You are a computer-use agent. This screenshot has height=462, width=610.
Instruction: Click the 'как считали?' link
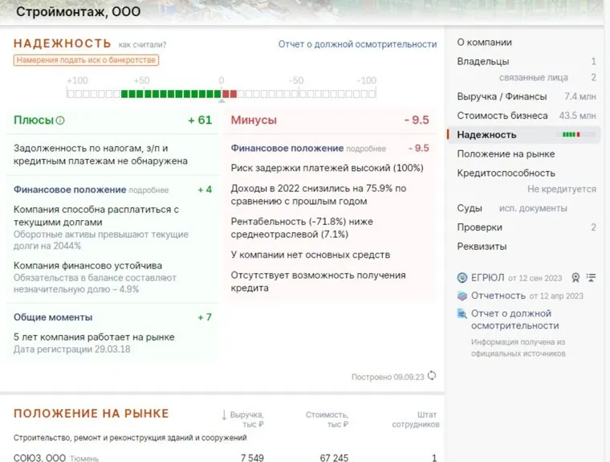[142, 45]
